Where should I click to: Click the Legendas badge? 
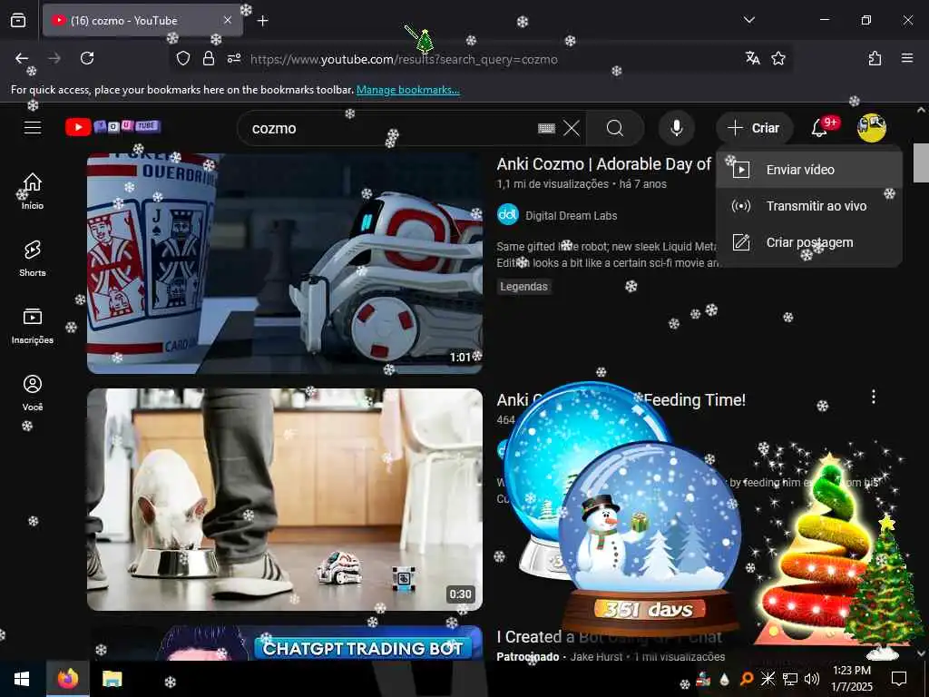(523, 286)
